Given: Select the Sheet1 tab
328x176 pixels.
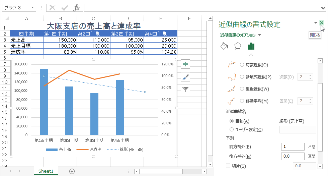Looking at the screenshot, I should click(x=46, y=171).
